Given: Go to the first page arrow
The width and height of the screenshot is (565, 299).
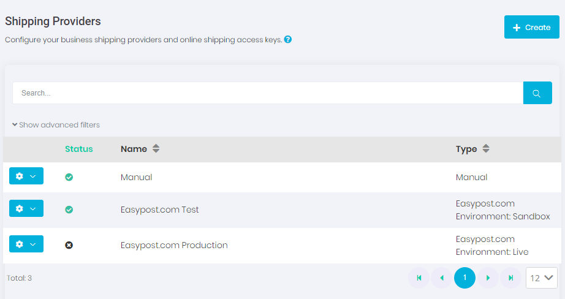Looking at the screenshot, I should pos(419,278).
